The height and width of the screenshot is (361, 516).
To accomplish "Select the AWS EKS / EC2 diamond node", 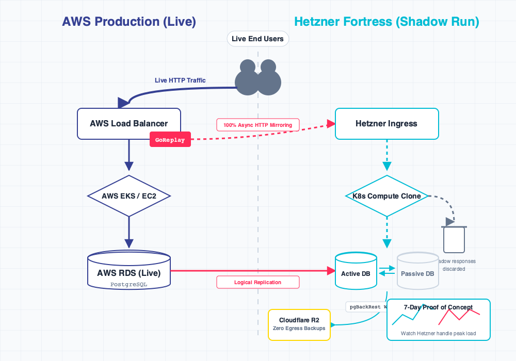I will tap(129, 196).
